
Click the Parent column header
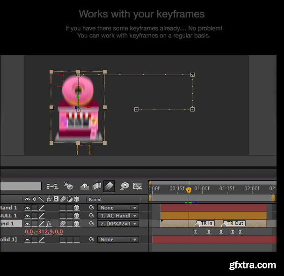95,199
